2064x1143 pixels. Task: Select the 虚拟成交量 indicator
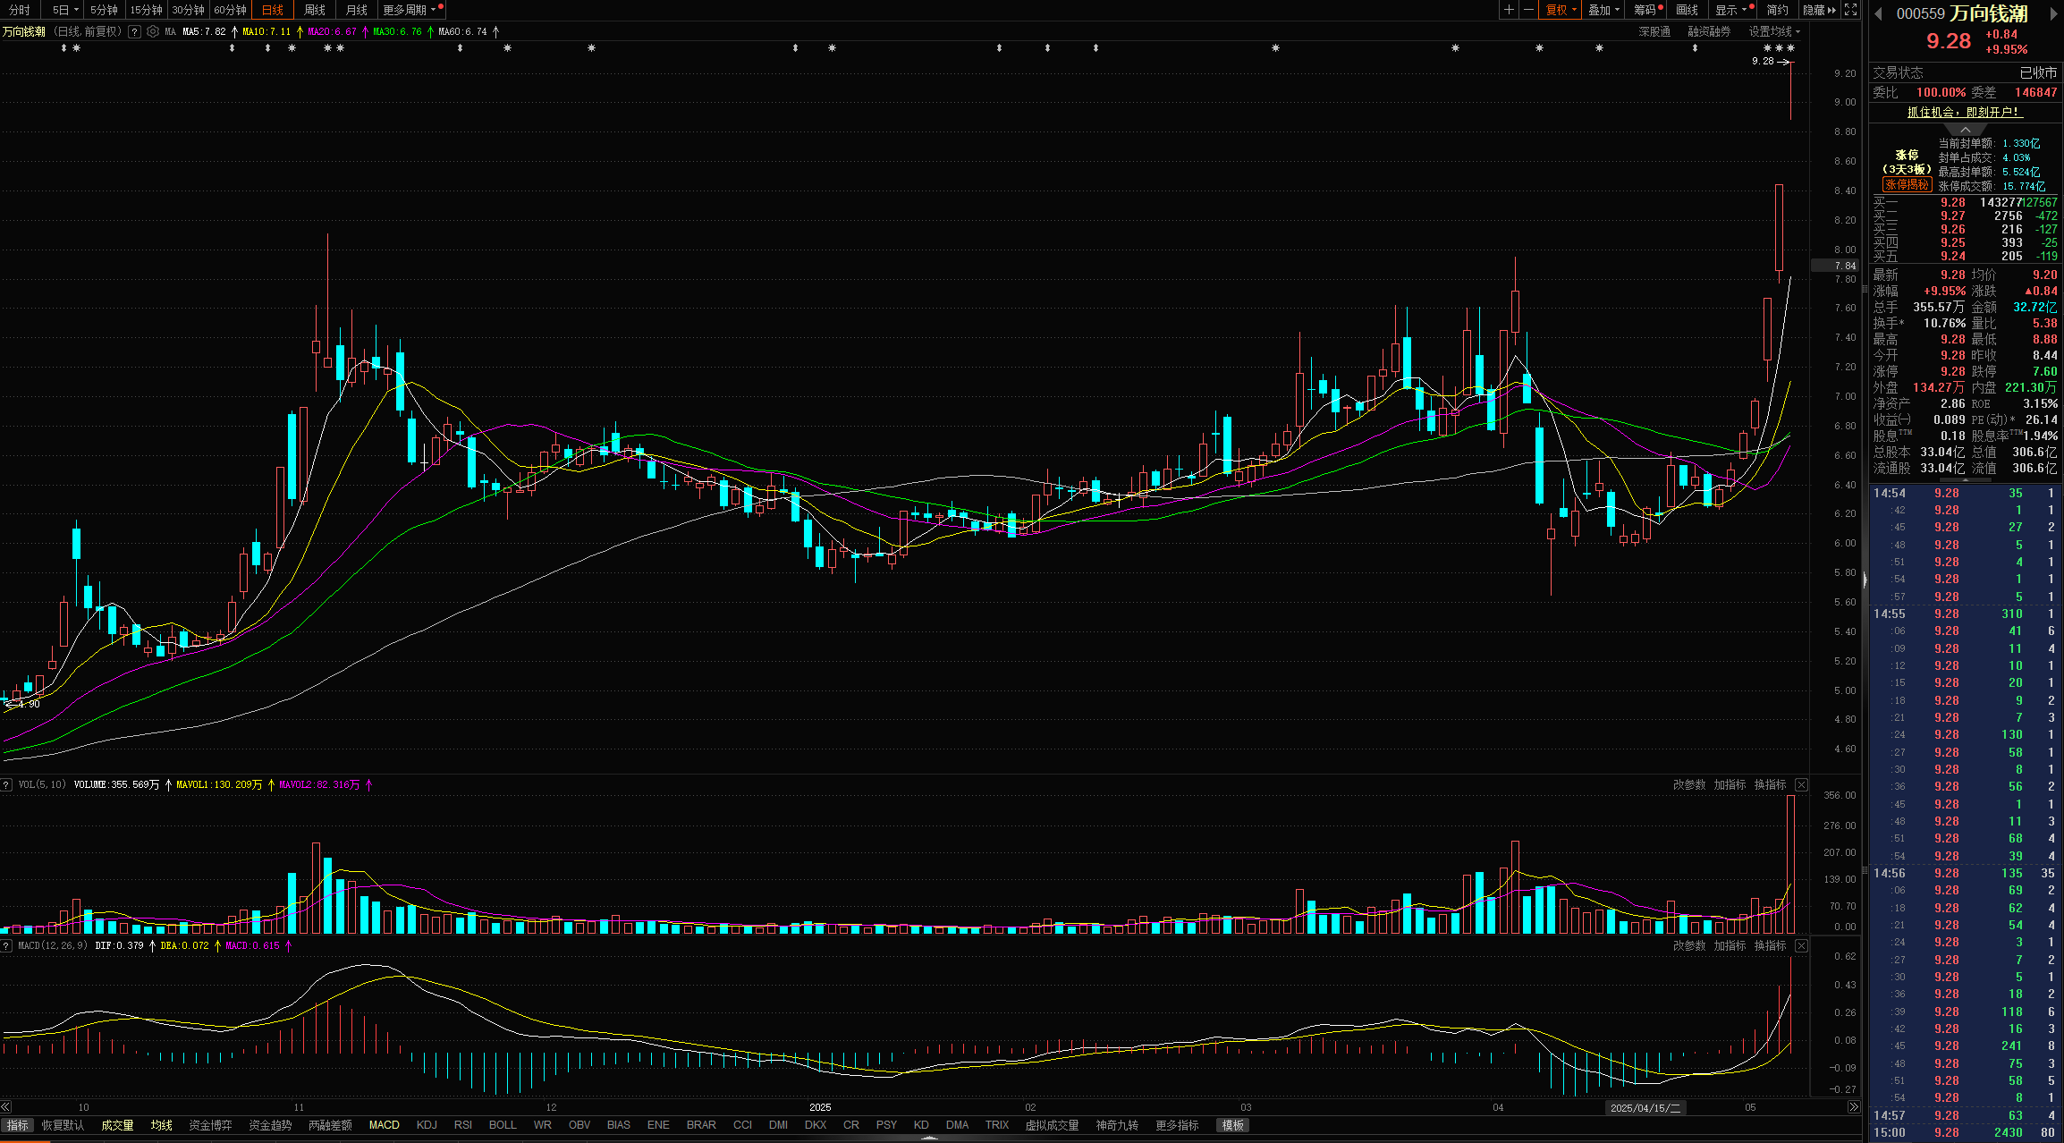click(1052, 1125)
